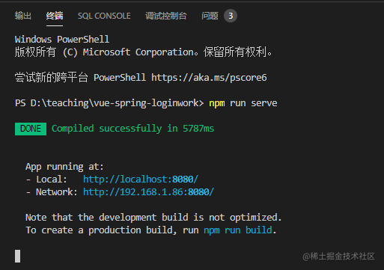This screenshot has width=384, height=270.
Task: Open the http://localhost:8080/ local link
Action: point(141,180)
